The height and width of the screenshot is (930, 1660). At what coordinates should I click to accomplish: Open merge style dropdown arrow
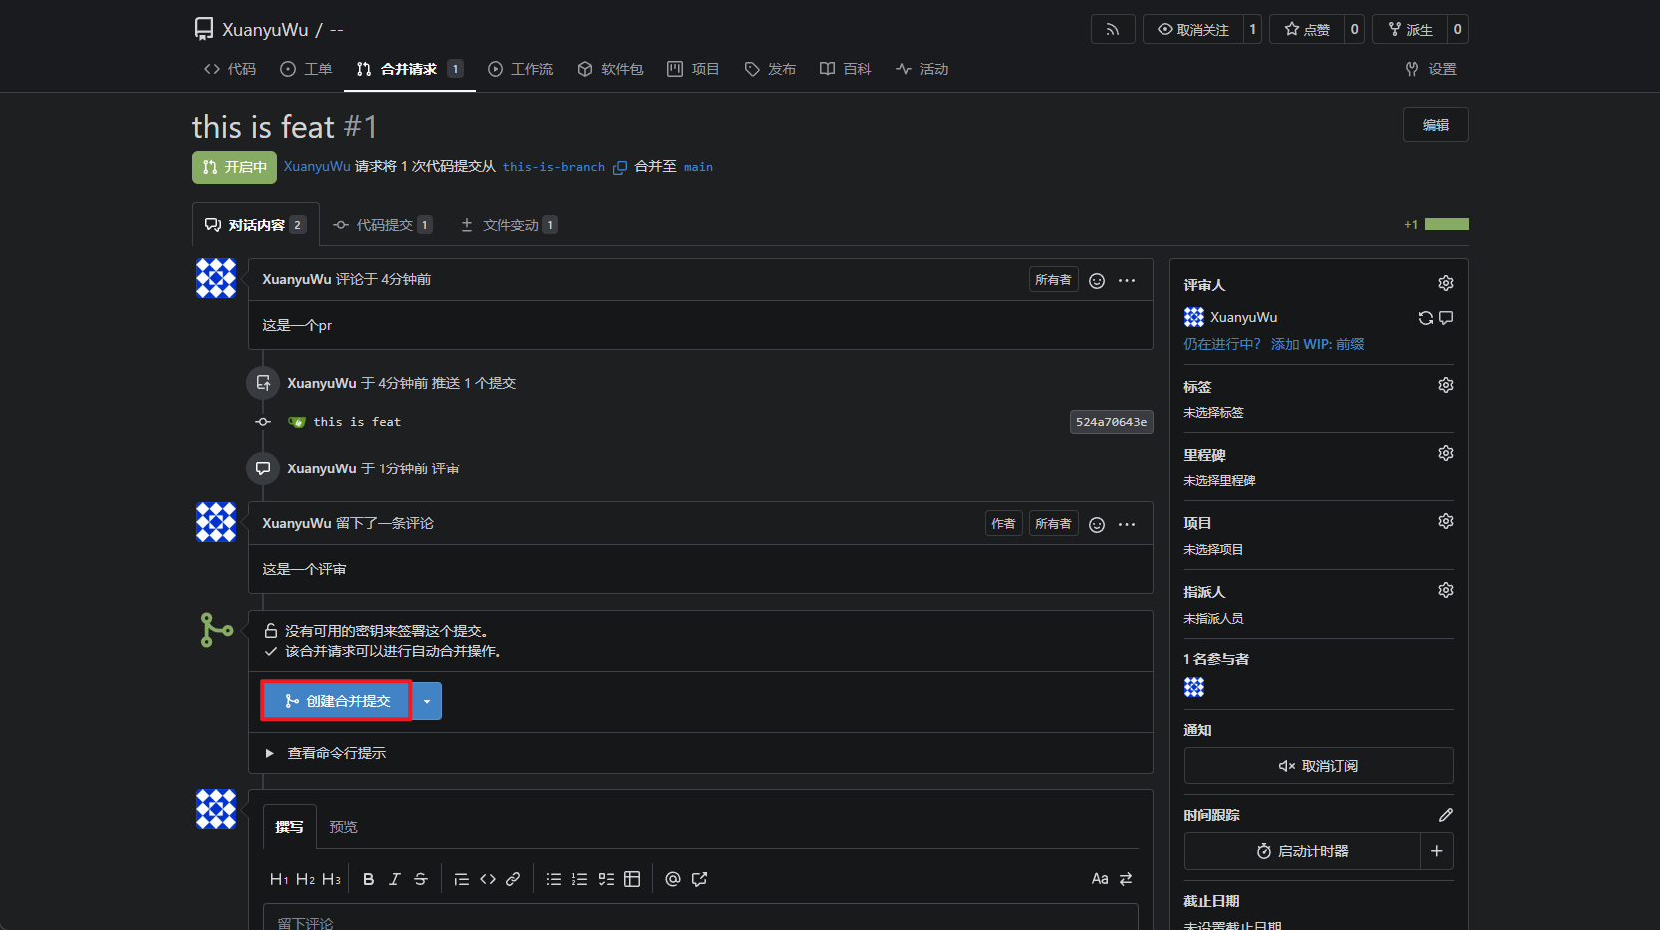point(427,701)
